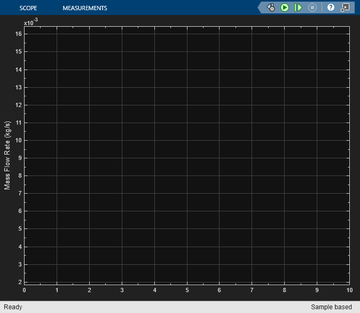Click the Ready status text
Screen dimensions: 360x313
pyautogui.click(x=13, y=307)
